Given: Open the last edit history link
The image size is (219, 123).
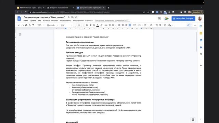Looking at the screenshot, I should click(x=112, y=20).
